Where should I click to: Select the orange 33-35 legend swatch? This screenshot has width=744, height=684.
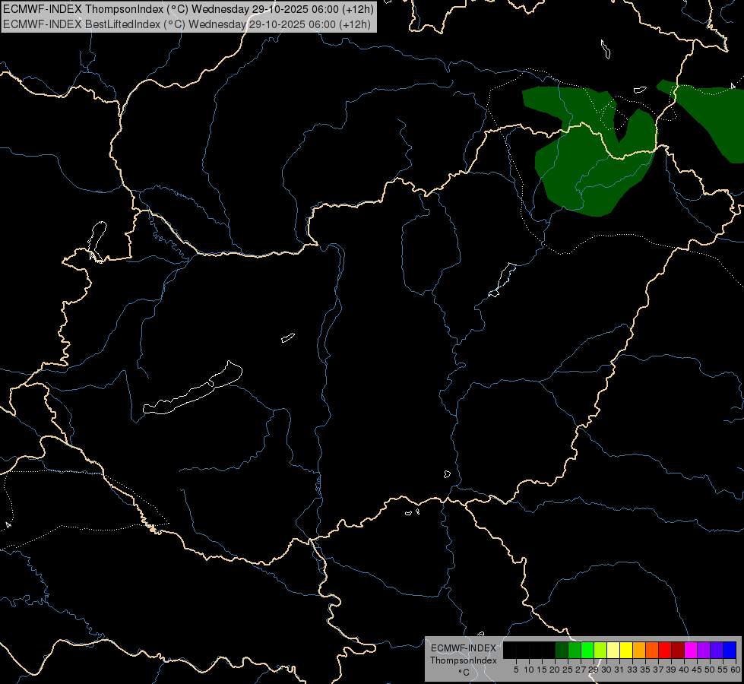pyautogui.click(x=638, y=651)
